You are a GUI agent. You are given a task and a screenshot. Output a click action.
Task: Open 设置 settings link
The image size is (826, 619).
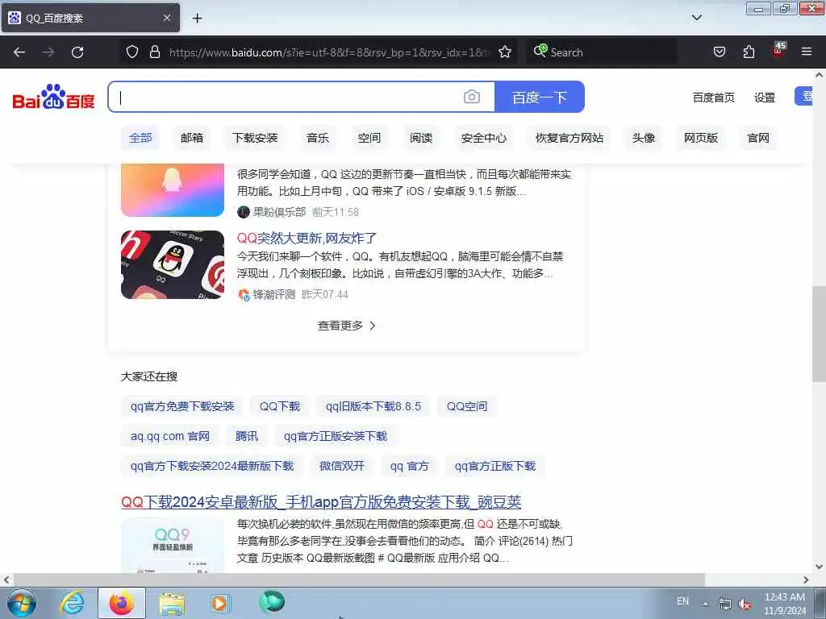(765, 98)
